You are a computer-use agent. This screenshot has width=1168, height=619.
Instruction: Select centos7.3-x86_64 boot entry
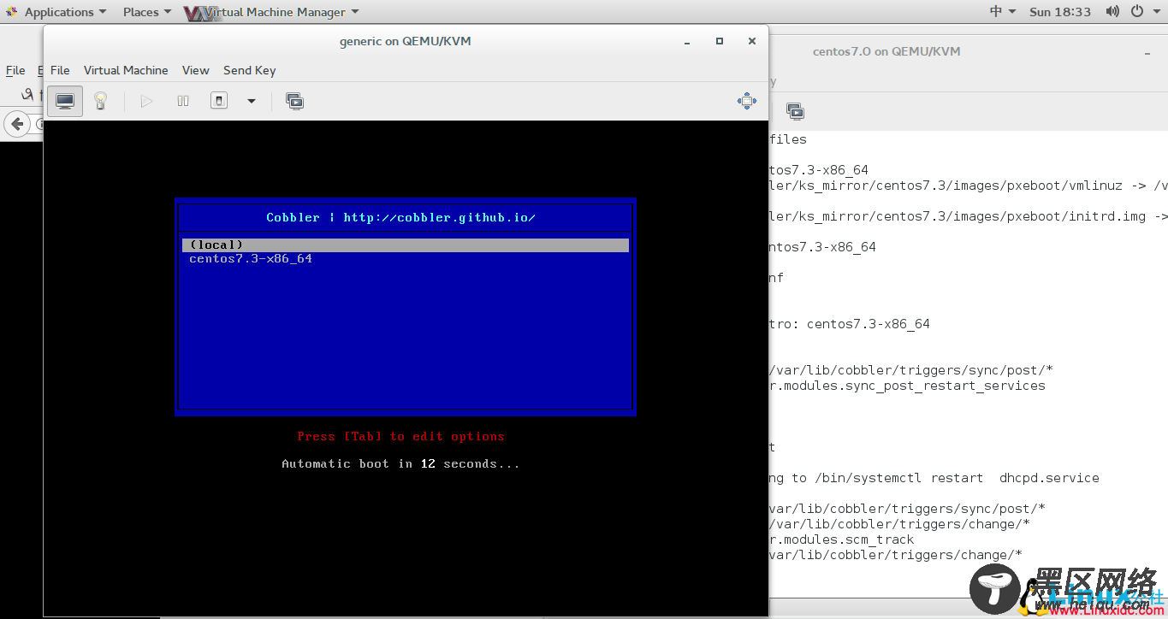[x=406, y=259]
